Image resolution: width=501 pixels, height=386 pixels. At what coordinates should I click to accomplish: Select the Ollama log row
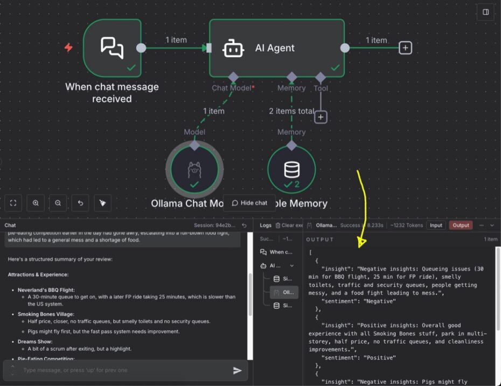[284, 292]
